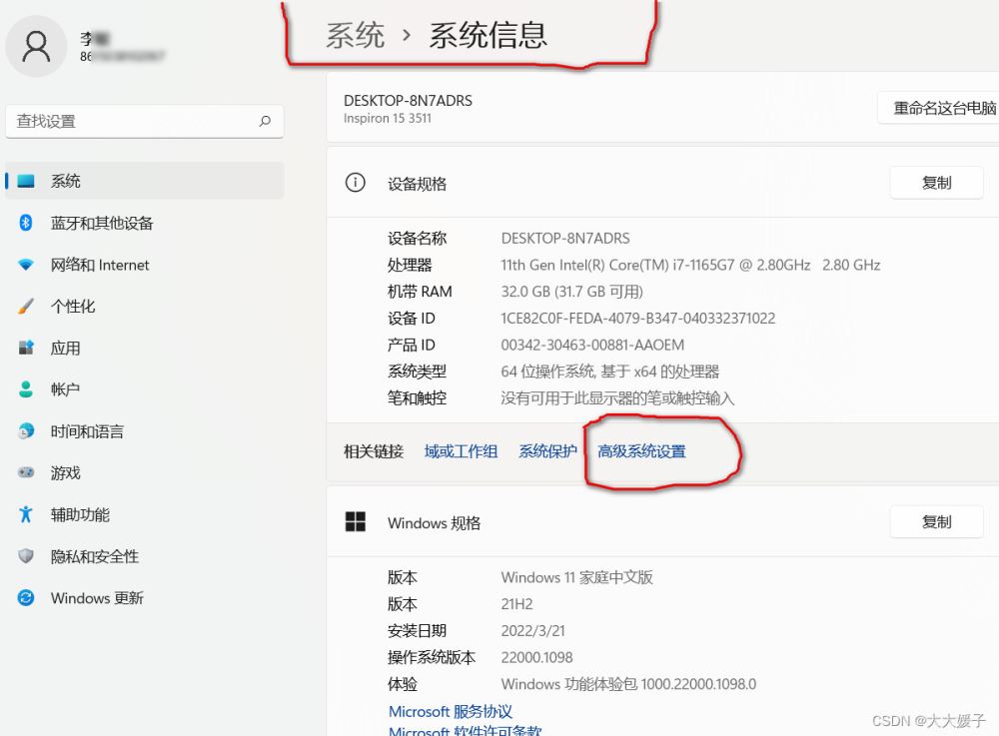Open Windows 更新 page
Screen dimensions: 999x736
click(145, 598)
